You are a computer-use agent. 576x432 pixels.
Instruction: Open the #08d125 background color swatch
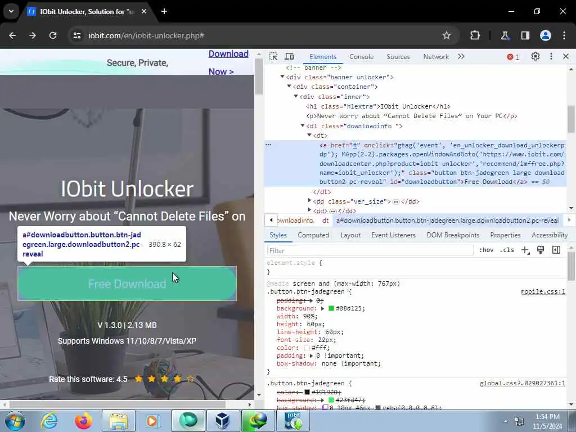pos(331,309)
